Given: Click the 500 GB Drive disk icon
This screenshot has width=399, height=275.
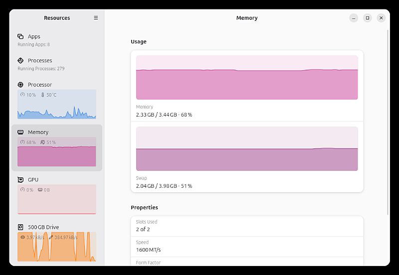Looking at the screenshot, I should [x=20, y=227].
